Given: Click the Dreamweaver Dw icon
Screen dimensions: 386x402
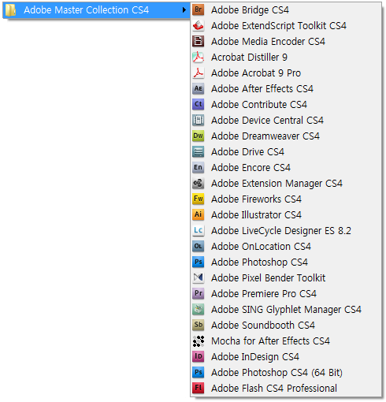Looking at the screenshot, I should [199, 136].
